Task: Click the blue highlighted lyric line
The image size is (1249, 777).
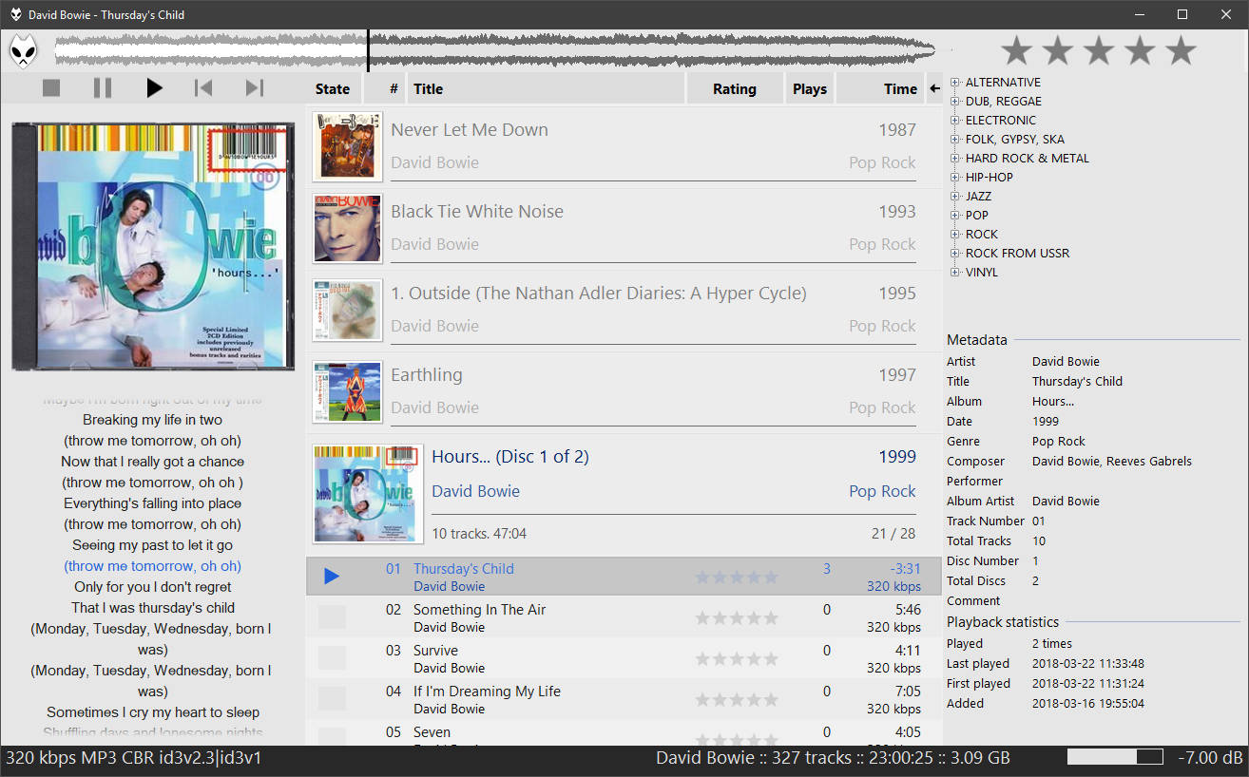Action: pyautogui.click(x=152, y=566)
